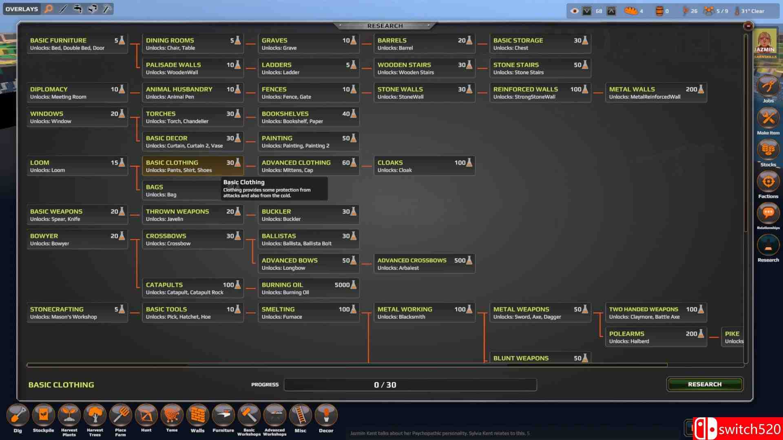Toggle the magnifier overlay icon

(49, 9)
